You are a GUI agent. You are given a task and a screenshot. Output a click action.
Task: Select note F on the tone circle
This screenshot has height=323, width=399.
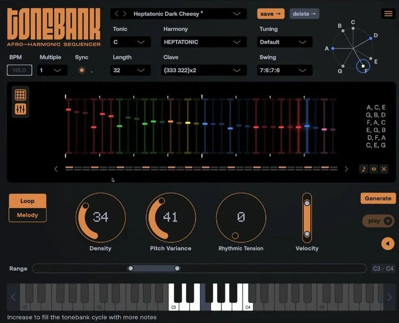[363, 66]
